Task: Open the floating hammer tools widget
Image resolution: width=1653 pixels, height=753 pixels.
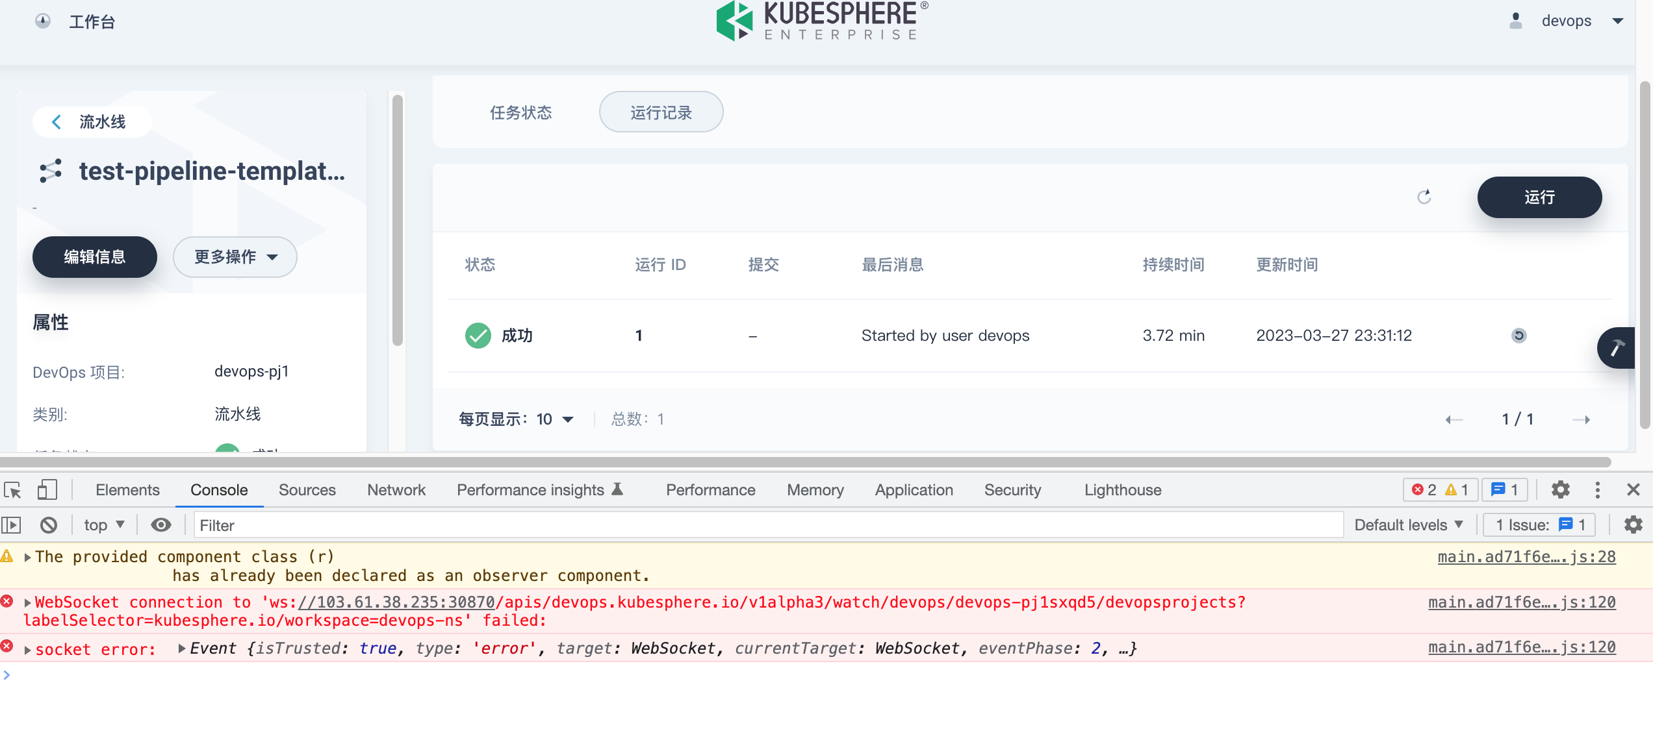Action: click(1619, 348)
